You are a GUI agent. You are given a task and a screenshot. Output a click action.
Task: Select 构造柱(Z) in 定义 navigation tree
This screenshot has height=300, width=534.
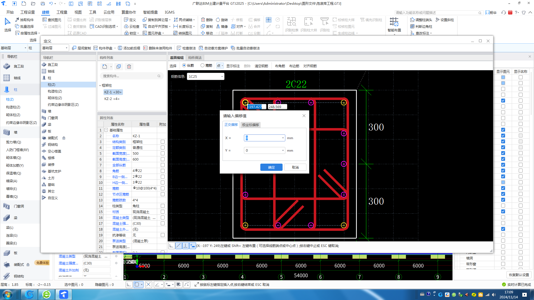pyautogui.click(x=55, y=91)
